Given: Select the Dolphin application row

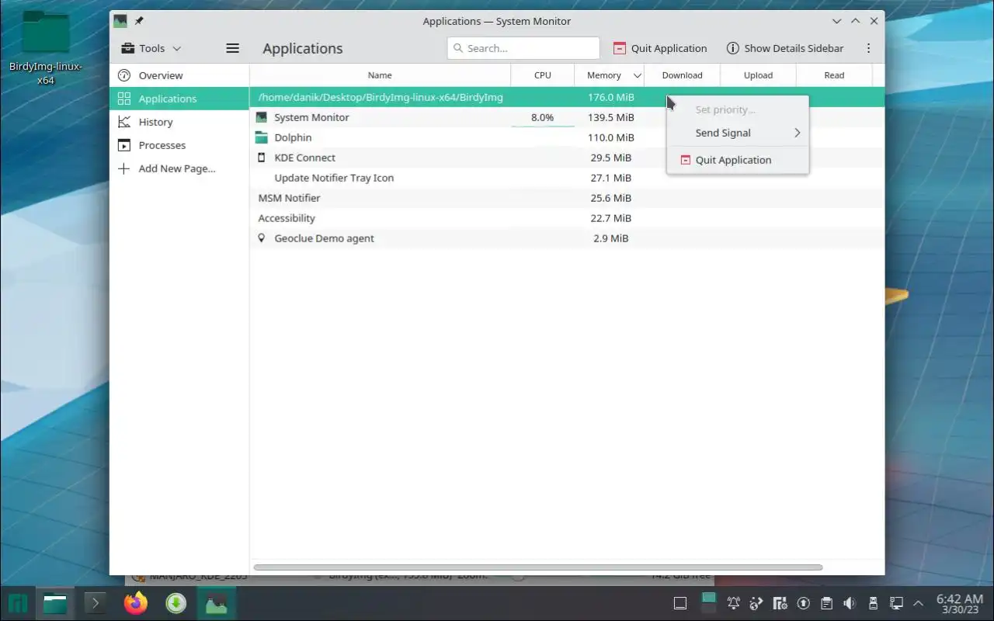Looking at the screenshot, I should click(567, 137).
